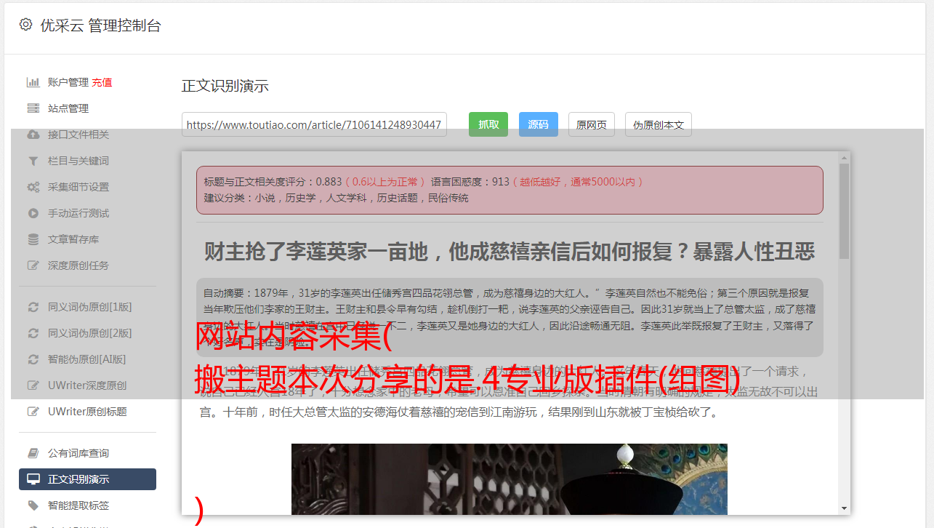The width and height of the screenshot is (934, 528).
Task: Click the blue 源码 button
Action: pyautogui.click(x=539, y=124)
